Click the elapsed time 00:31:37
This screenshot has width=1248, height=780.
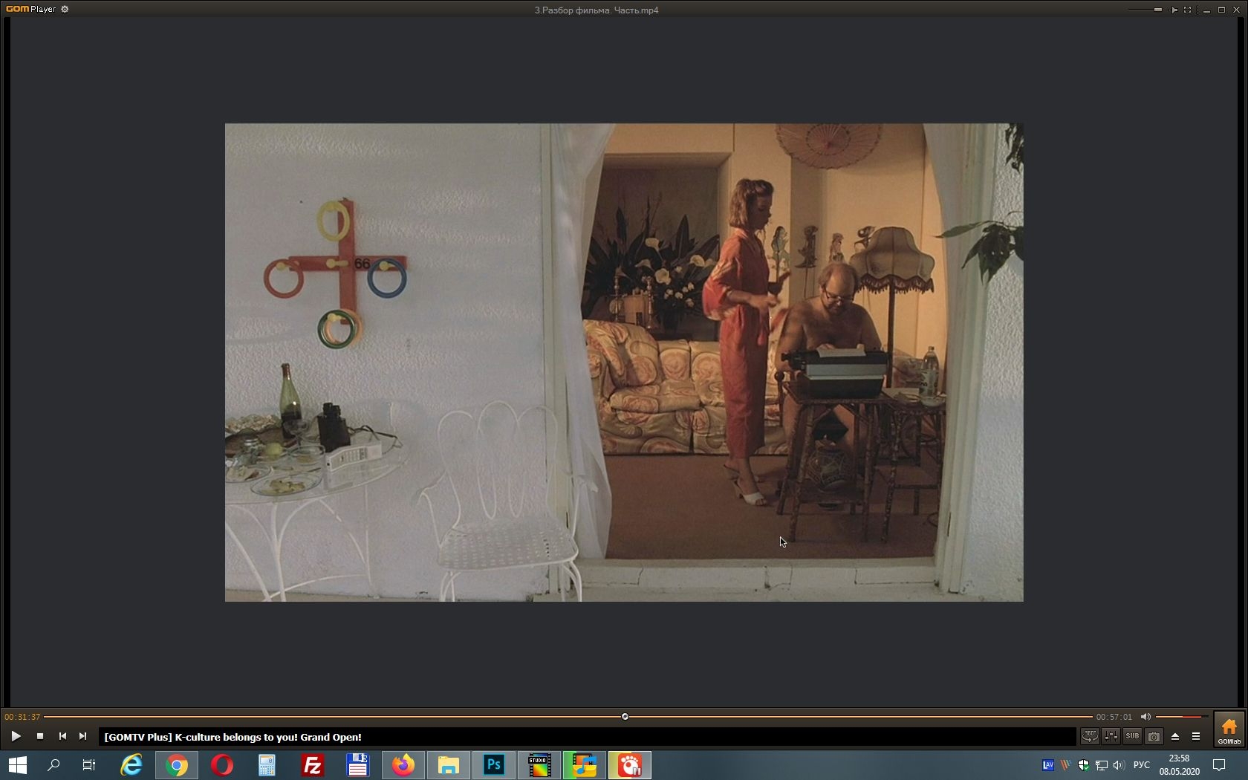point(22,717)
